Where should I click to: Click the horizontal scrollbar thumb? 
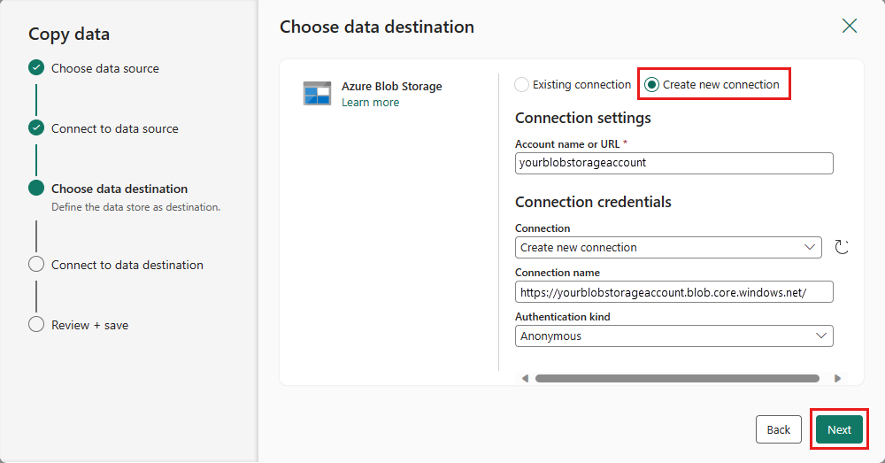(x=677, y=378)
